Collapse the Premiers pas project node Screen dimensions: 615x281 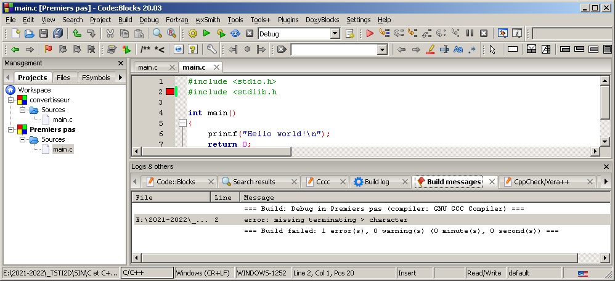click(x=10, y=129)
